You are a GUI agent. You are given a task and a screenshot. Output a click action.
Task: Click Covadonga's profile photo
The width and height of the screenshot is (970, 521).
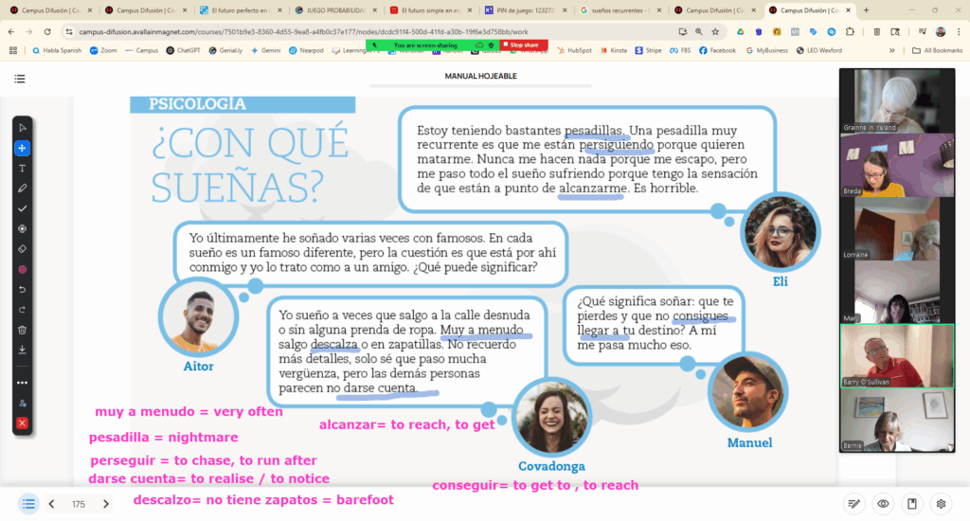[x=552, y=418]
